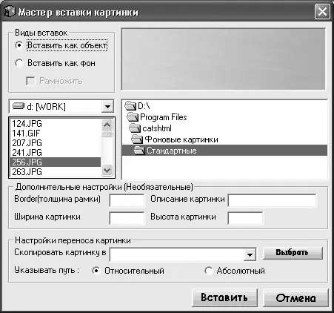Select file 263.JPG in the list

[56, 172]
